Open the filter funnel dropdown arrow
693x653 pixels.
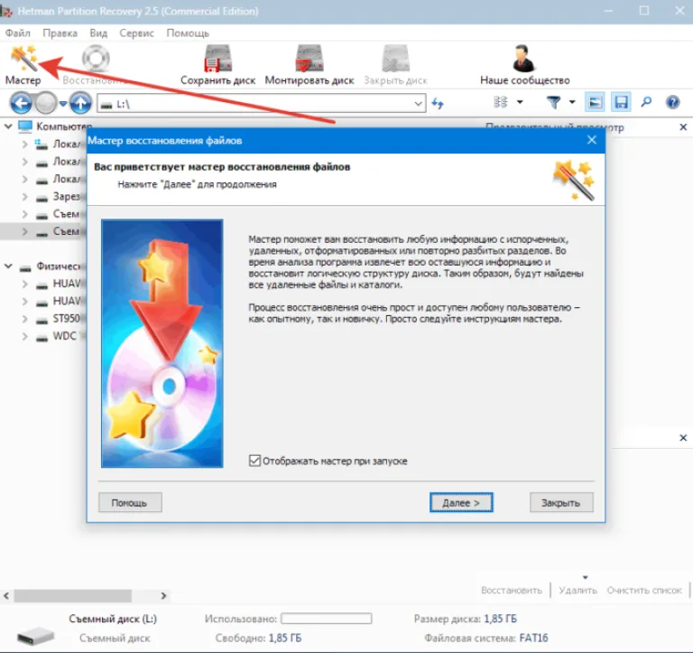572,102
